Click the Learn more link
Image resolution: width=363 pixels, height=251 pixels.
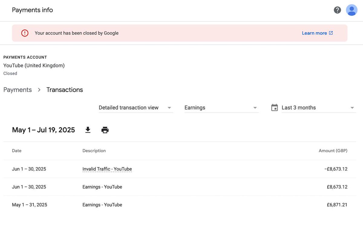[314, 33]
